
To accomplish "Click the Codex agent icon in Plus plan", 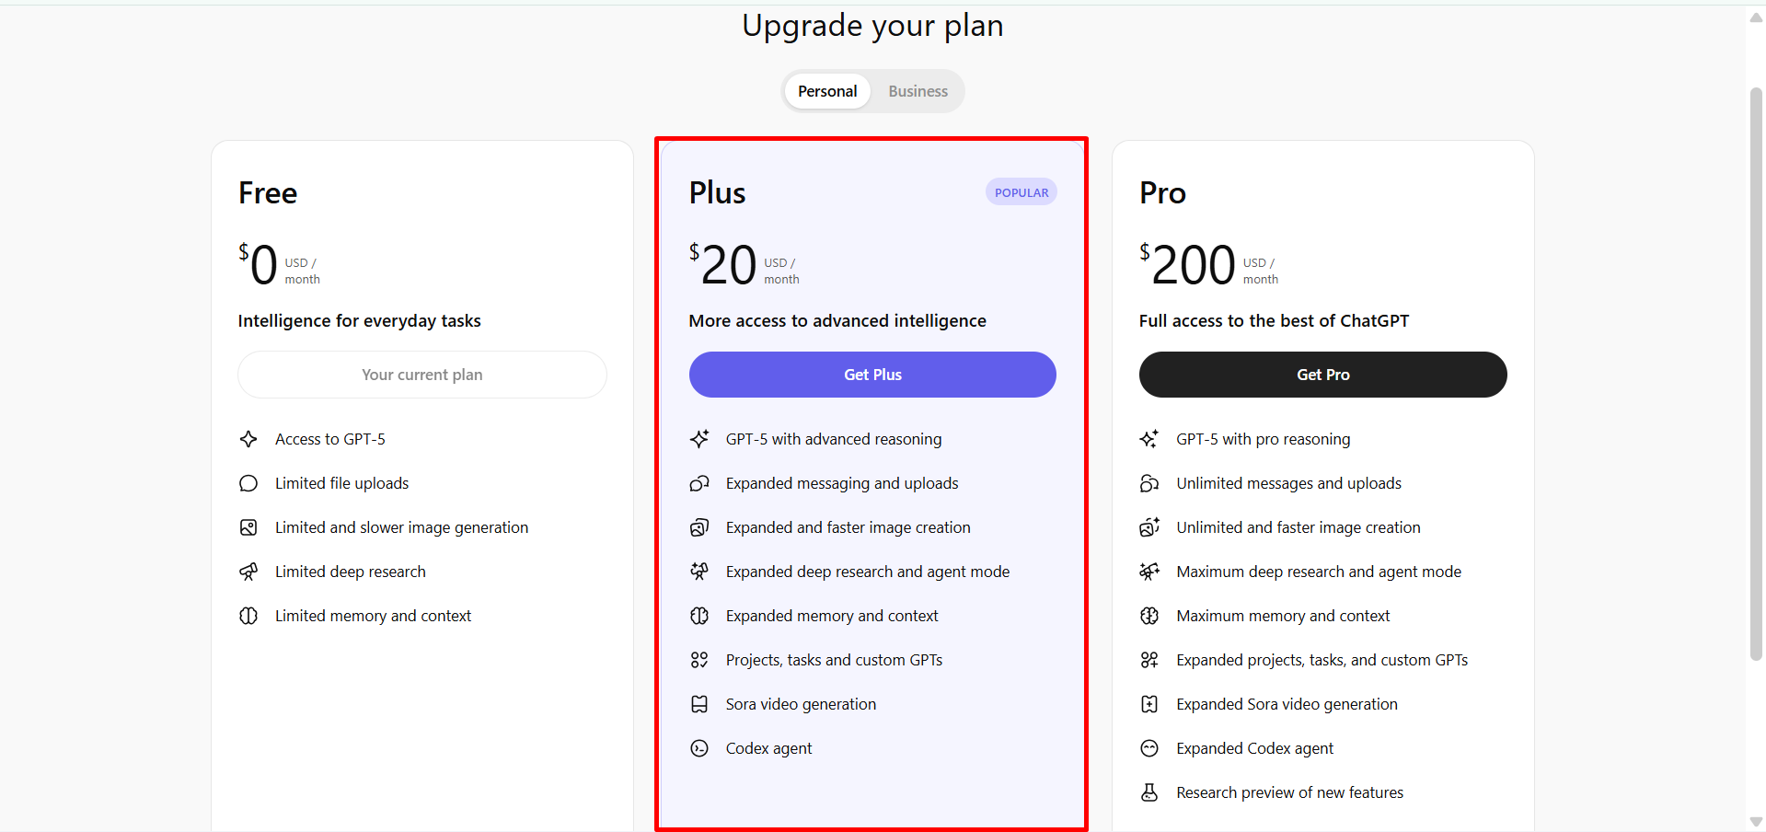I will point(699,748).
